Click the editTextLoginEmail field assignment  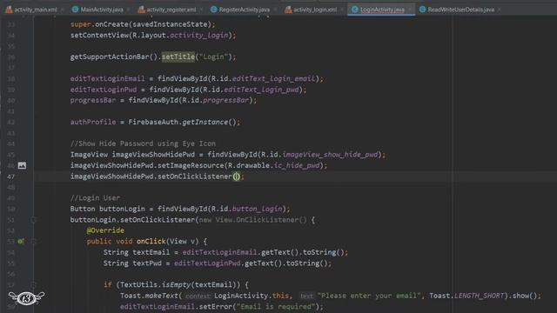pyautogui.click(x=108, y=78)
